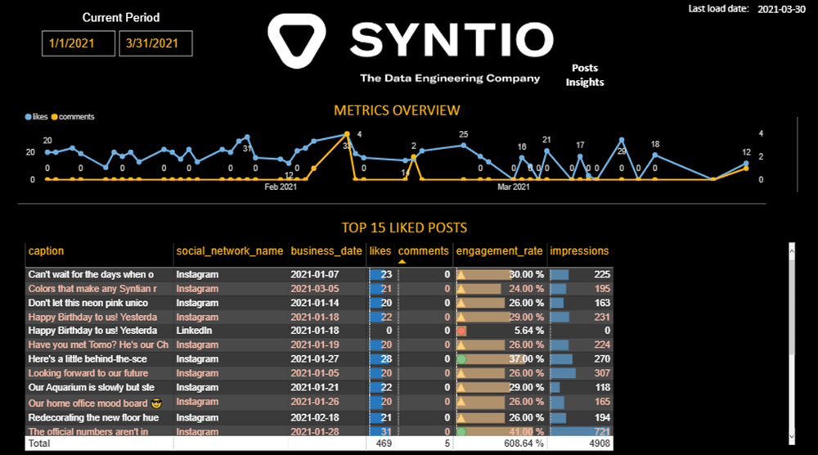Screen dimensions: 818x455
Task: Select the 'Can't wait for the days' caption
Action: [x=91, y=274]
